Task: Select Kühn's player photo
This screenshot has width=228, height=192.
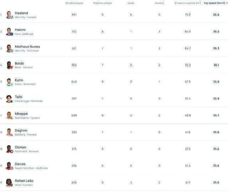Action: tap(10, 82)
